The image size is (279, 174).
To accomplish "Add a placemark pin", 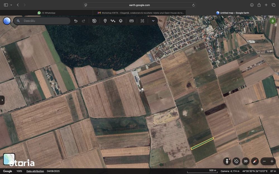I will pyautogui.click(x=105, y=21).
